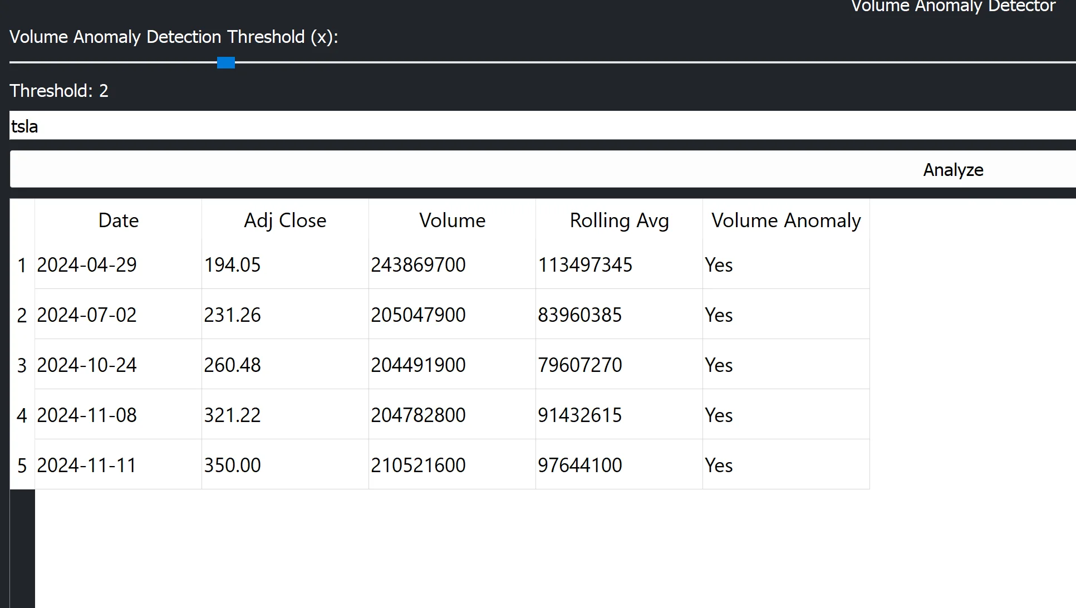Click the Volume column header

452,220
